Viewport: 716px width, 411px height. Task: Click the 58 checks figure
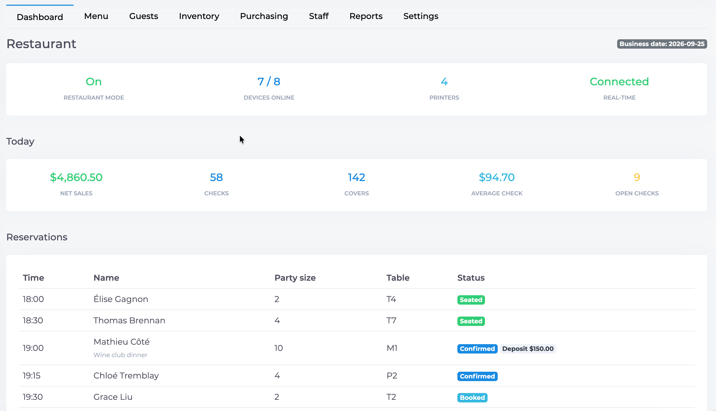[216, 177]
